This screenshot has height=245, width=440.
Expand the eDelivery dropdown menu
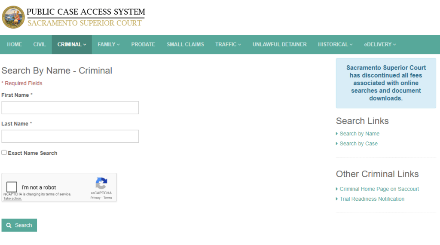click(380, 44)
